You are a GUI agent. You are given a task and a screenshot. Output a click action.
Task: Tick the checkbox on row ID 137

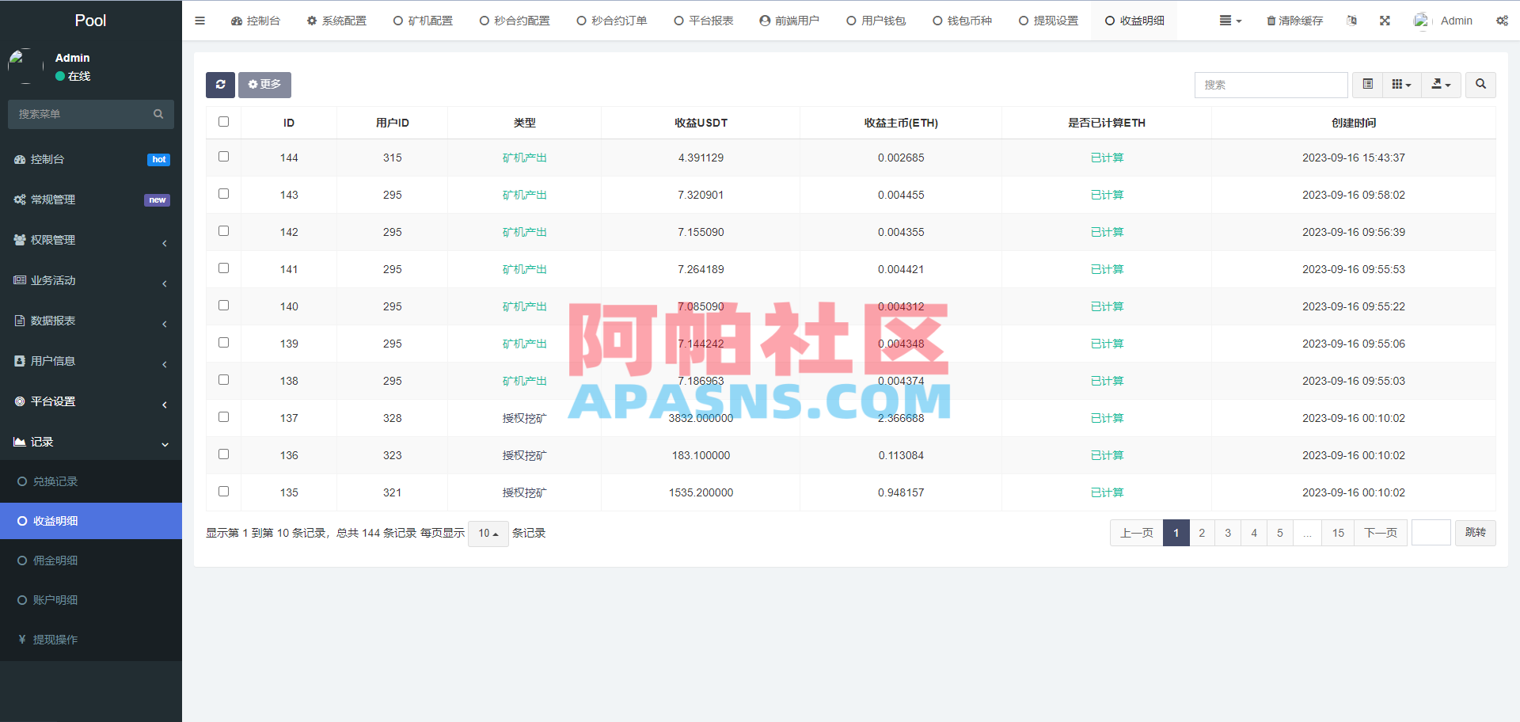pos(223,416)
